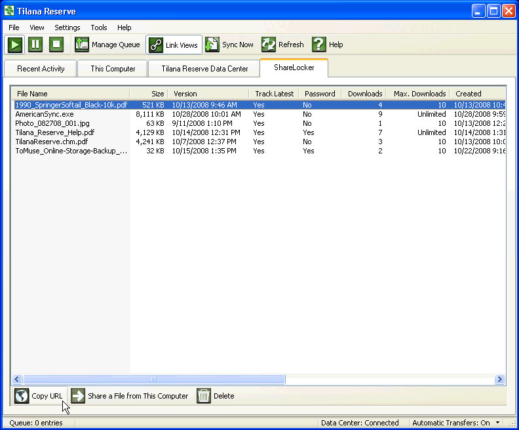Image resolution: width=519 pixels, height=430 pixels.
Task: Click Share a File from This Computer
Action: [x=130, y=396]
